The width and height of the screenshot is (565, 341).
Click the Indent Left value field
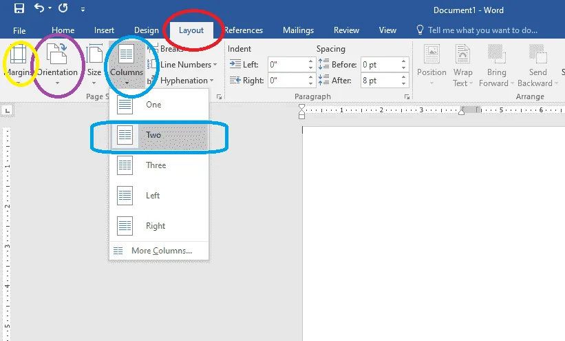pos(287,65)
